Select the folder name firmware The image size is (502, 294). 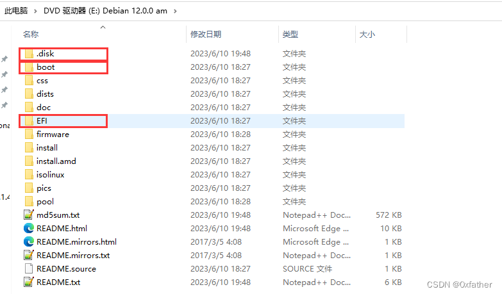pyautogui.click(x=53, y=135)
